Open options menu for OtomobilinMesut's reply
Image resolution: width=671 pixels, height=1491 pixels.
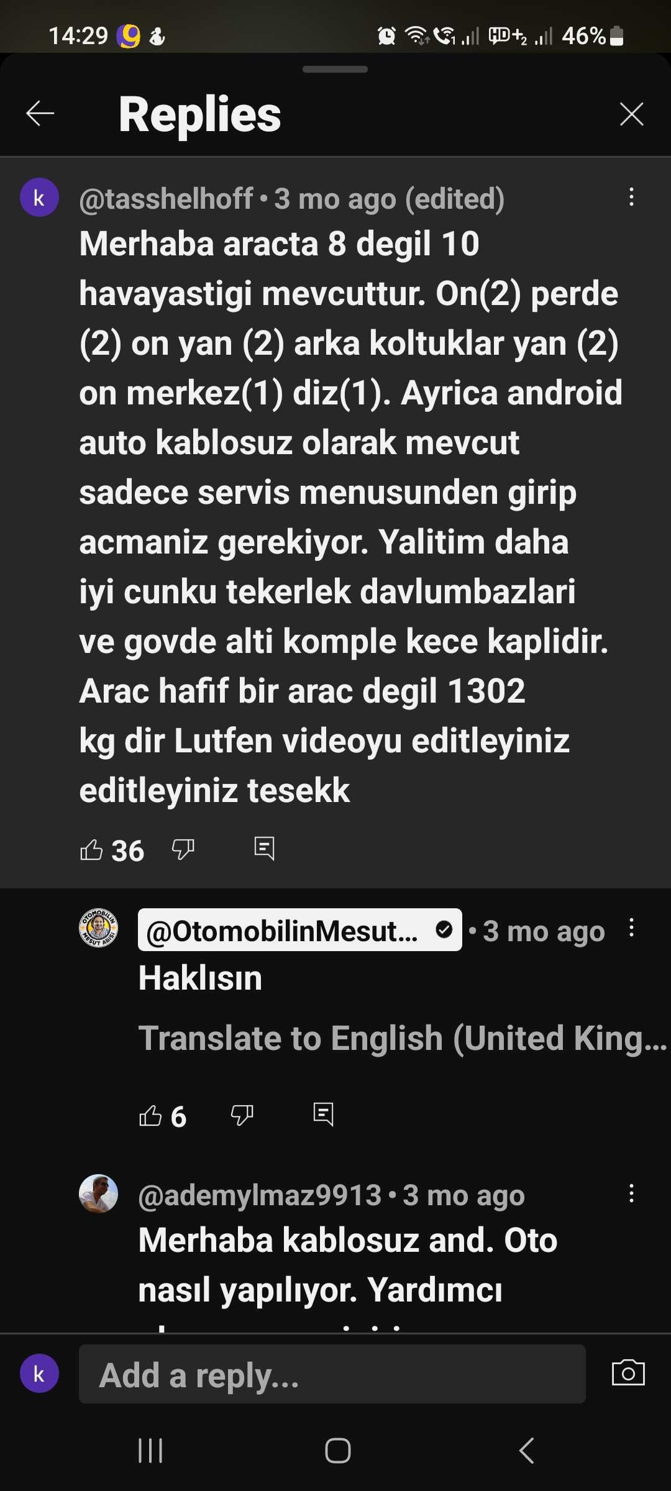pos(631,928)
